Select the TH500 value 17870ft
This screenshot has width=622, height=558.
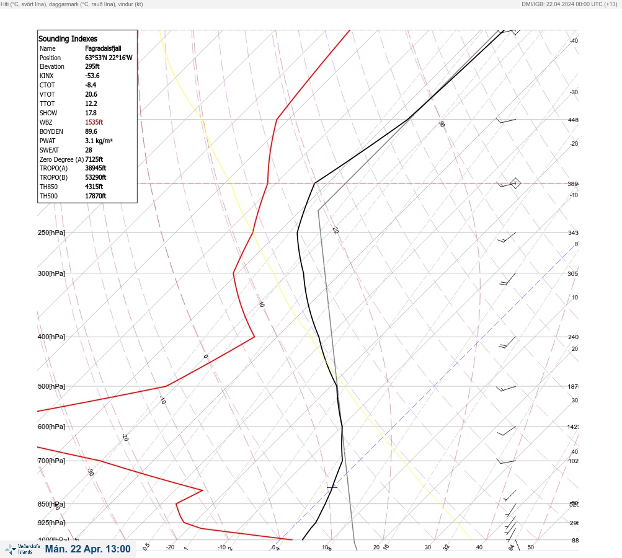pyautogui.click(x=96, y=197)
